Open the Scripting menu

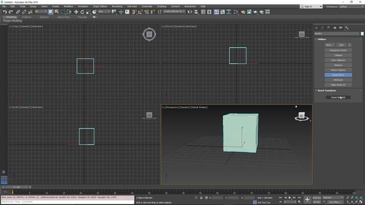[x=161, y=6]
